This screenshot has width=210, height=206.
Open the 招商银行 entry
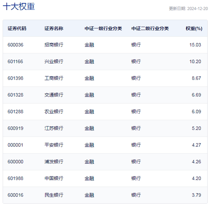54,45
